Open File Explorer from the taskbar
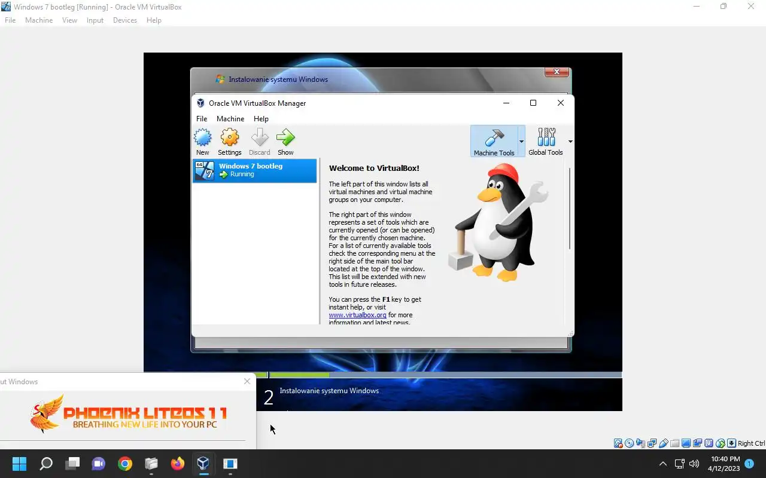This screenshot has width=766, height=478. [151, 464]
